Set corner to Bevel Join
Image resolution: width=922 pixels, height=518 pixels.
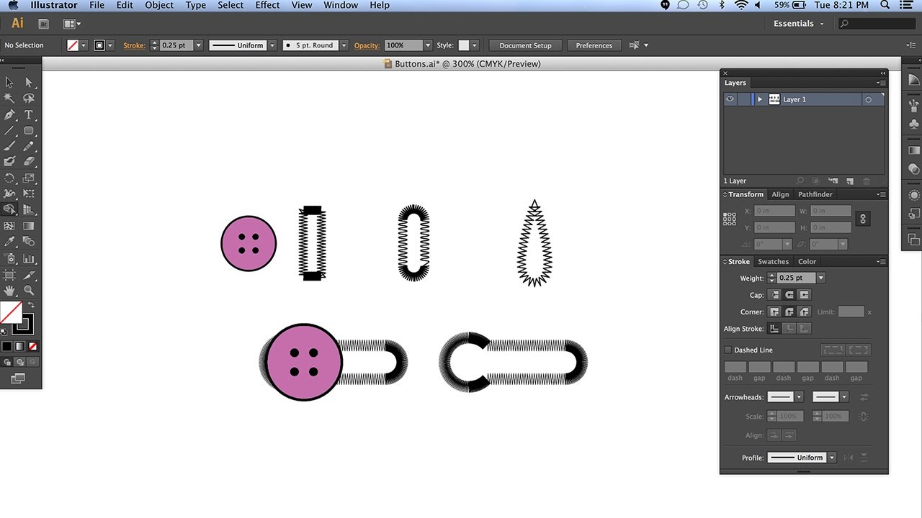[804, 312]
